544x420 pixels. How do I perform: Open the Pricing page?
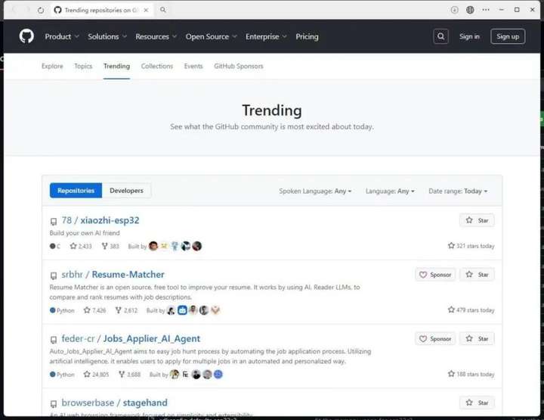tap(307, 36)
